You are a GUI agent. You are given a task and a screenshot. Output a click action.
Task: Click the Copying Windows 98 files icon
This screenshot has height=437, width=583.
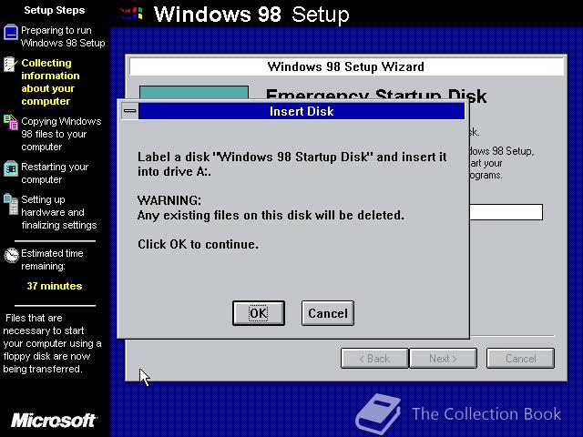[x=11, y=122]
